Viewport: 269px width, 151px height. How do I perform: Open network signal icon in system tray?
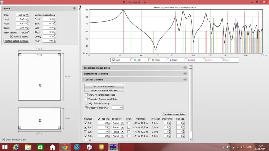(238, 147)
